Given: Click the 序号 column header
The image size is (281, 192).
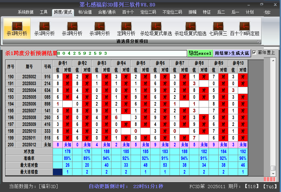Looking at the screenshot, I should tap(11, 67).
